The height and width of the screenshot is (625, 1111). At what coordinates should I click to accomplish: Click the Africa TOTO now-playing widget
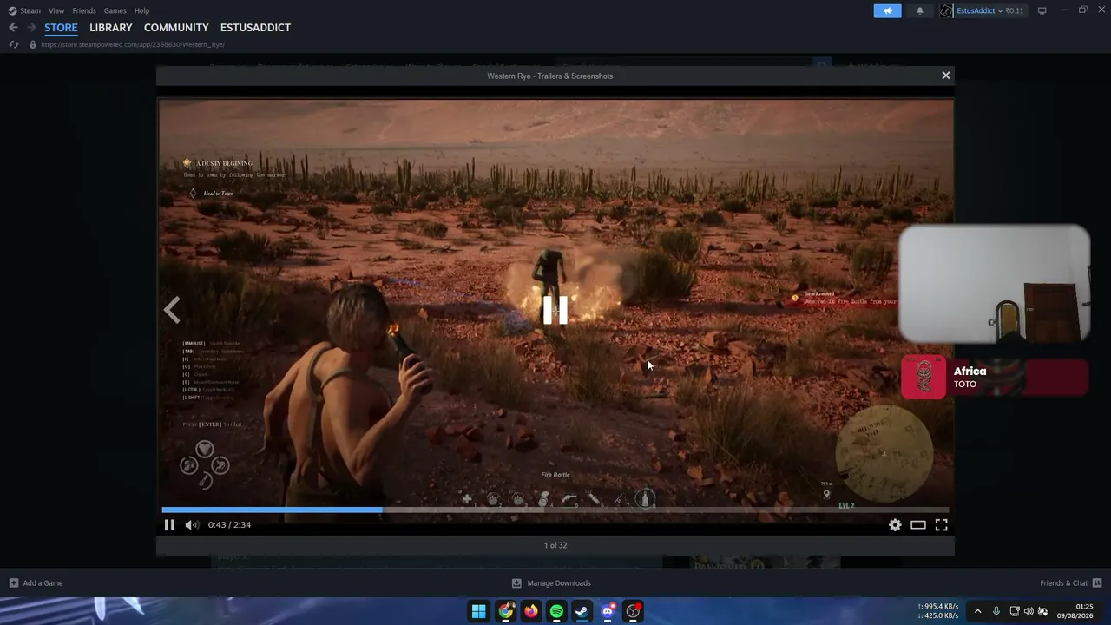tap(995, 378)
